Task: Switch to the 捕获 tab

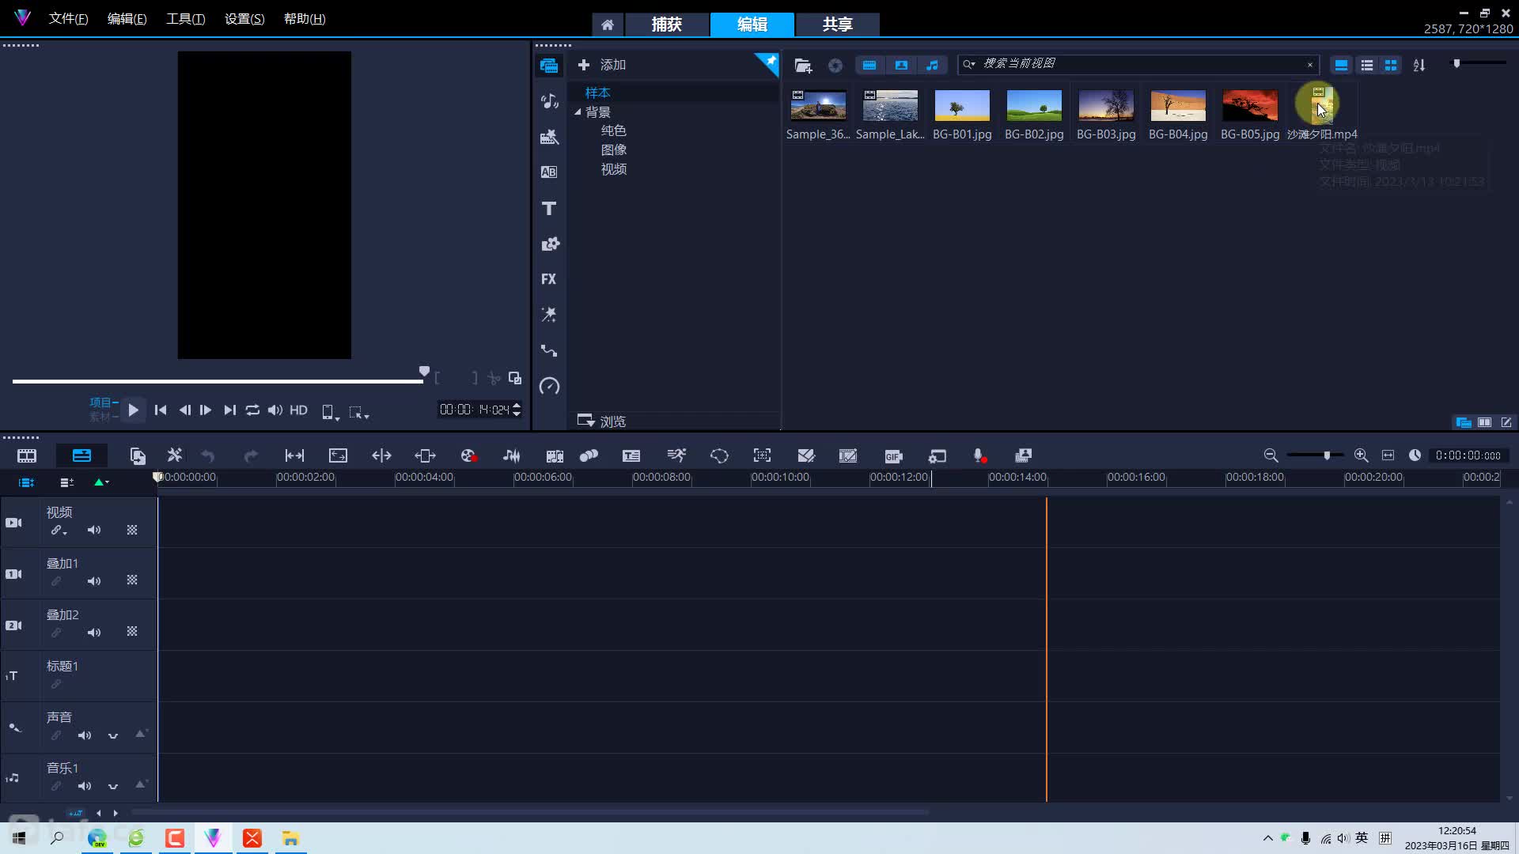Action: [x=667, y=25]
